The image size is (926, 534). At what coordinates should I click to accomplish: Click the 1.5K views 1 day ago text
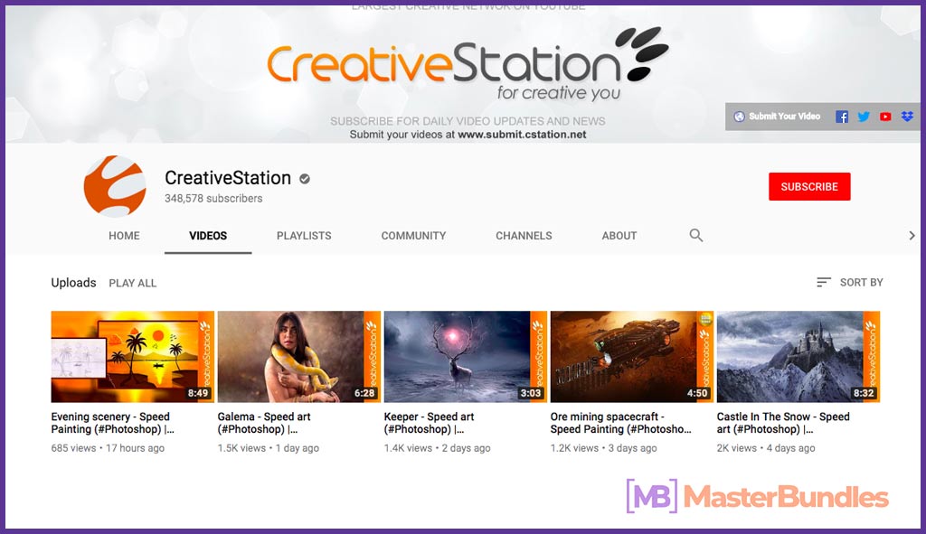coord(268,448)
